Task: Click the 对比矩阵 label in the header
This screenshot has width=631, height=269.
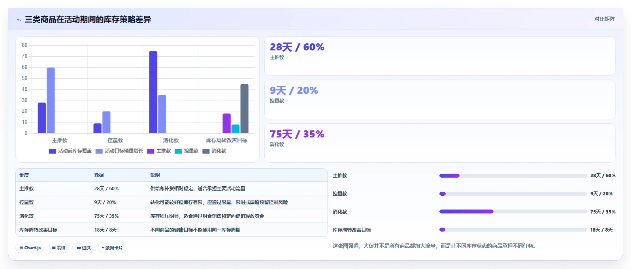Action: [604, 19]
